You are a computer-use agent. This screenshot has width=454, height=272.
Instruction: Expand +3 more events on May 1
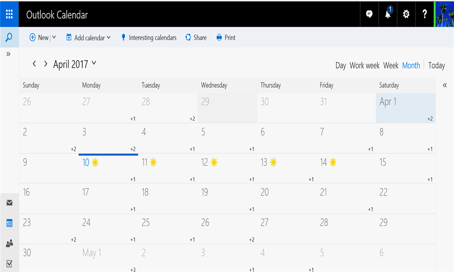pos(133,270)
